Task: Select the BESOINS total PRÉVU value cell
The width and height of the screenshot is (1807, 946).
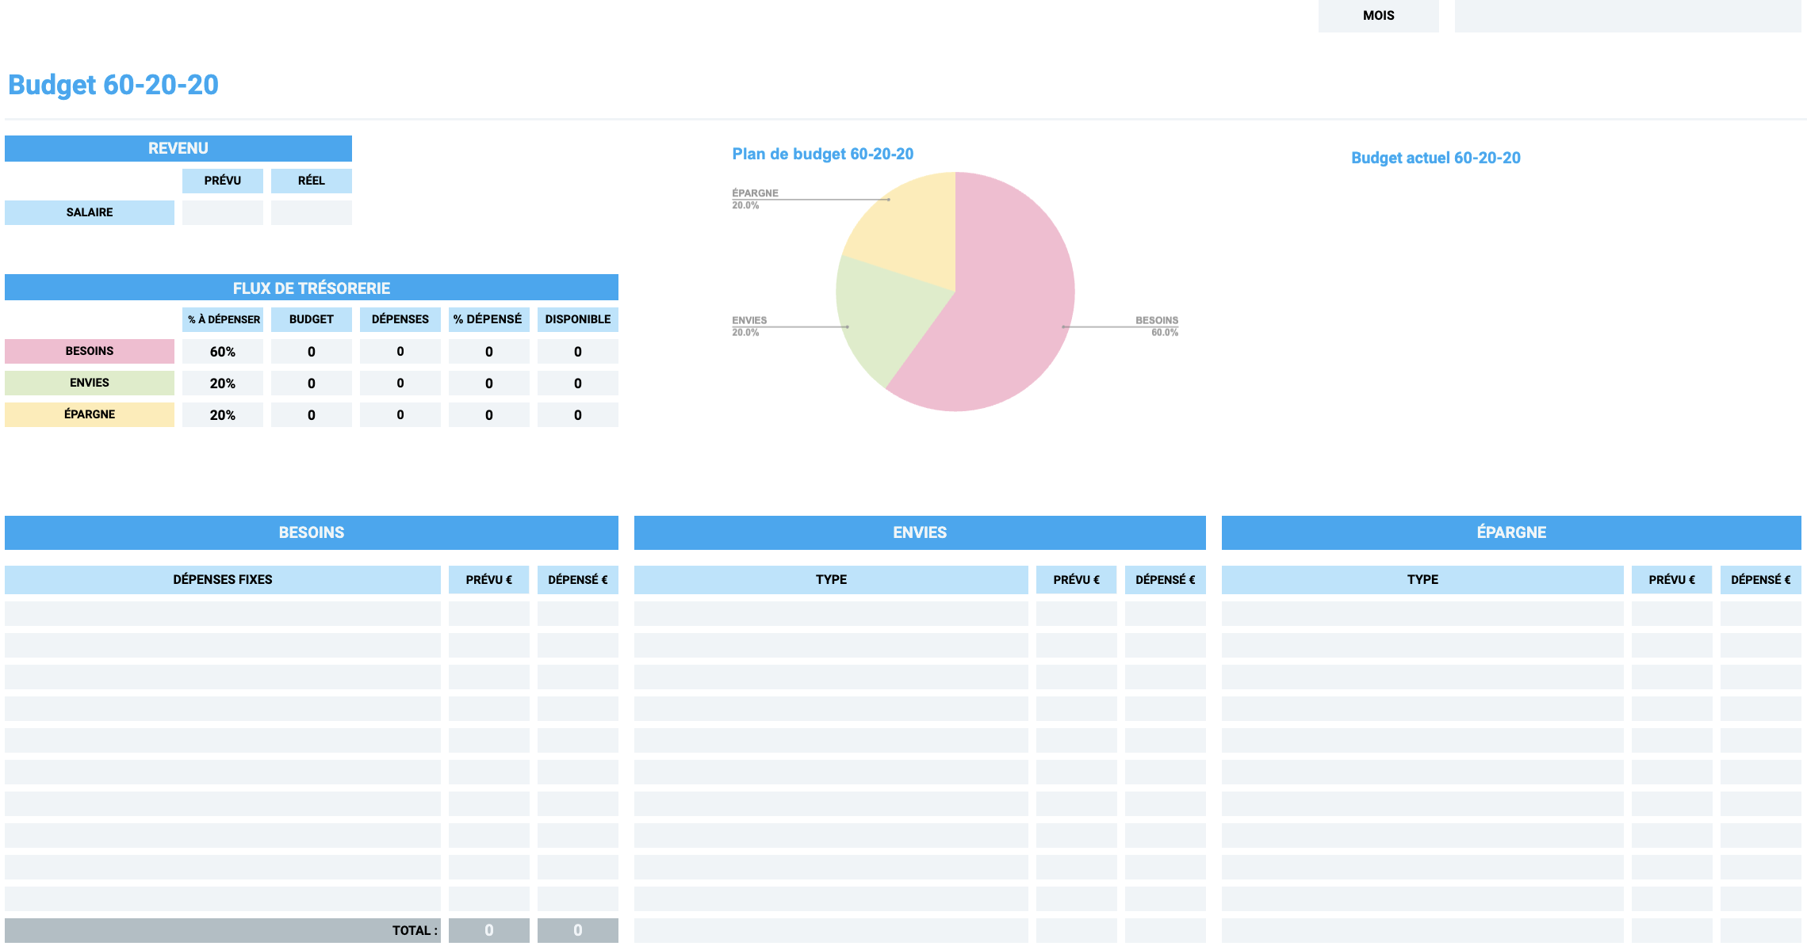Action: [489, 931]
